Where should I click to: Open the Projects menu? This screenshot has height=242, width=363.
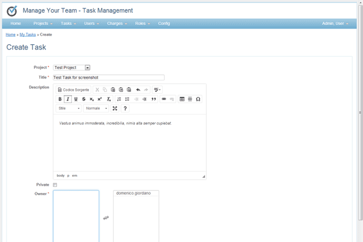[x=42, y=24]
